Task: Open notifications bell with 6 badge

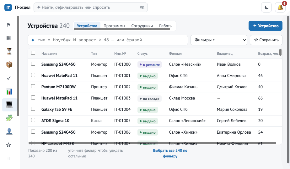Action: click(x=280, y=8)
